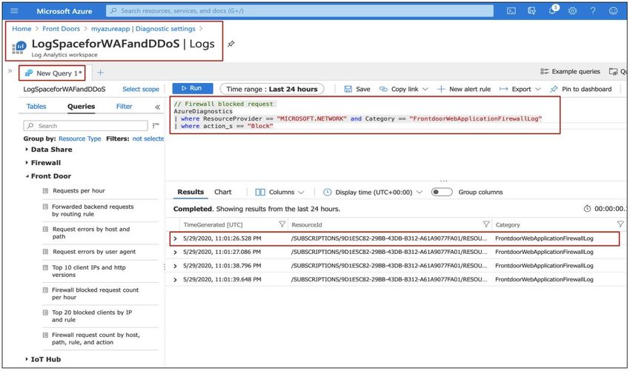The height and width of the screenshot is (371, 630).
Task: Run the query
Action: 192,88
